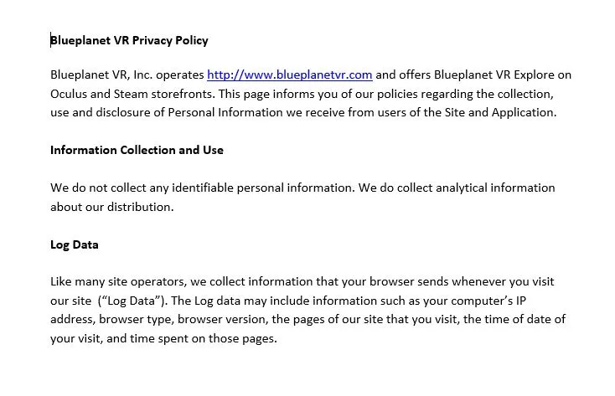This screenshot has height=396, width=615.
Task: Place cursor on the word "Oculus"
Action: [70, 94]
